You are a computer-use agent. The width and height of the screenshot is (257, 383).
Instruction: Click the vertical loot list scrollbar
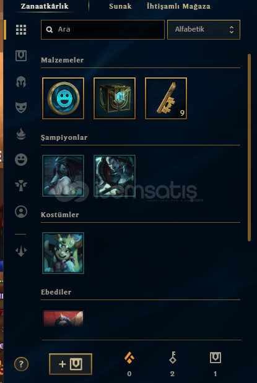249,147
